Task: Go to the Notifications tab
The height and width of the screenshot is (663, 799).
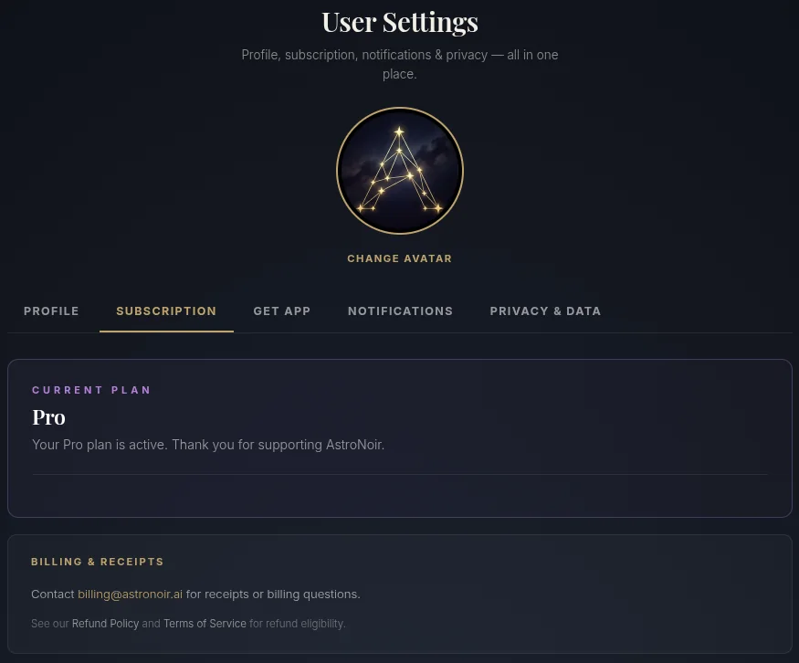Action: pos(400,310)
